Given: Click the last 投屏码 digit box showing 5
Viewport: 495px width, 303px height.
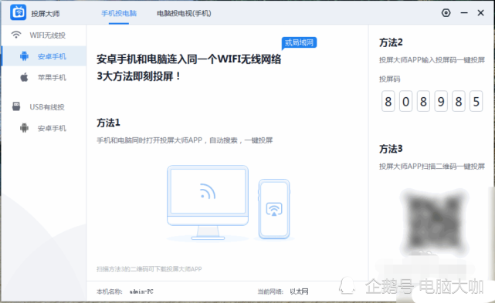Looking at the screenshot, I should point(476,101).
